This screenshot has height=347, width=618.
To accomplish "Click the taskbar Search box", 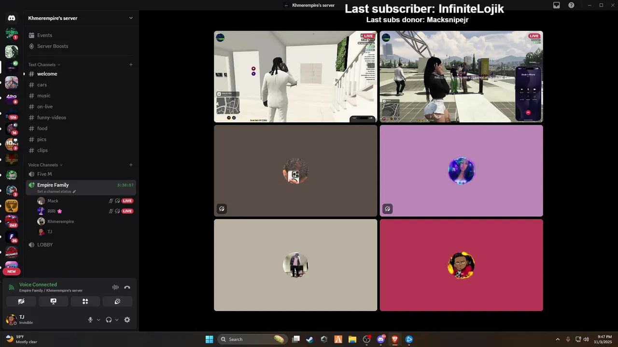I will pos(253,339).
